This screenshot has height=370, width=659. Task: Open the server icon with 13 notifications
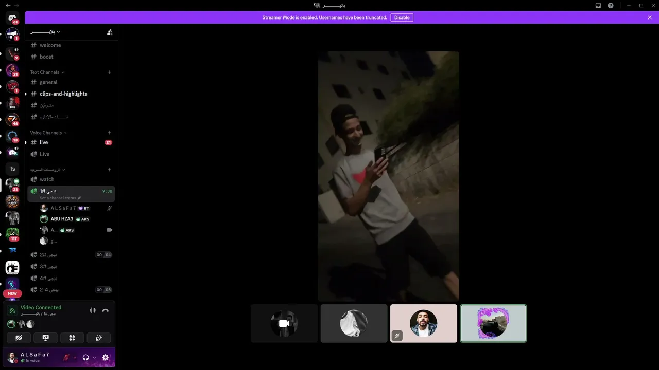point(12,137)
